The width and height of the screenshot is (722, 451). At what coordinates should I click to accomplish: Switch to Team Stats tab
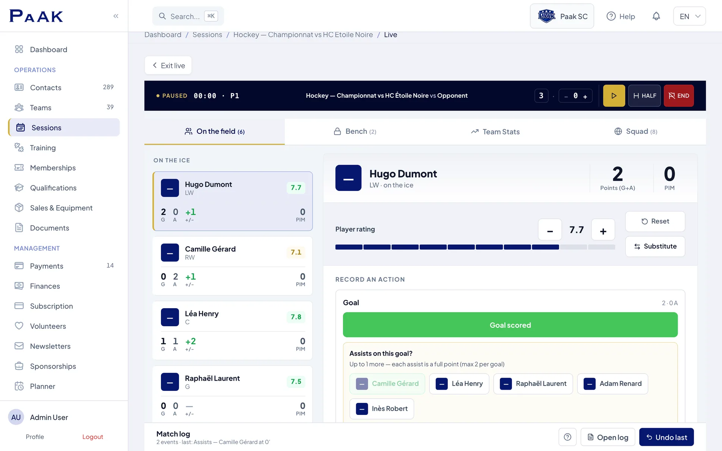[495, 132]
